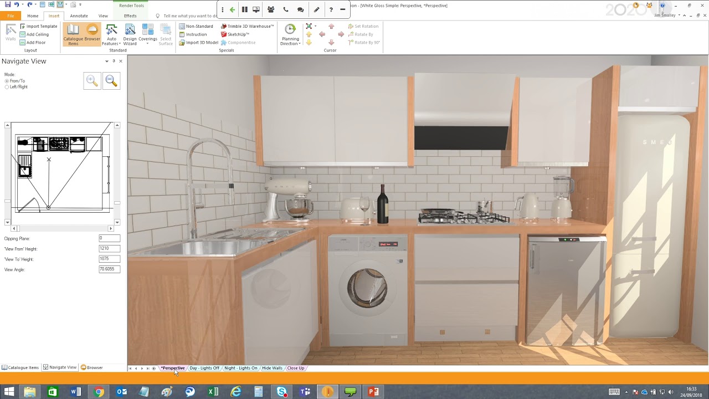Click the Add Ceiling button
This screenshot has height=399, width=709.
(x=34, y=34)
